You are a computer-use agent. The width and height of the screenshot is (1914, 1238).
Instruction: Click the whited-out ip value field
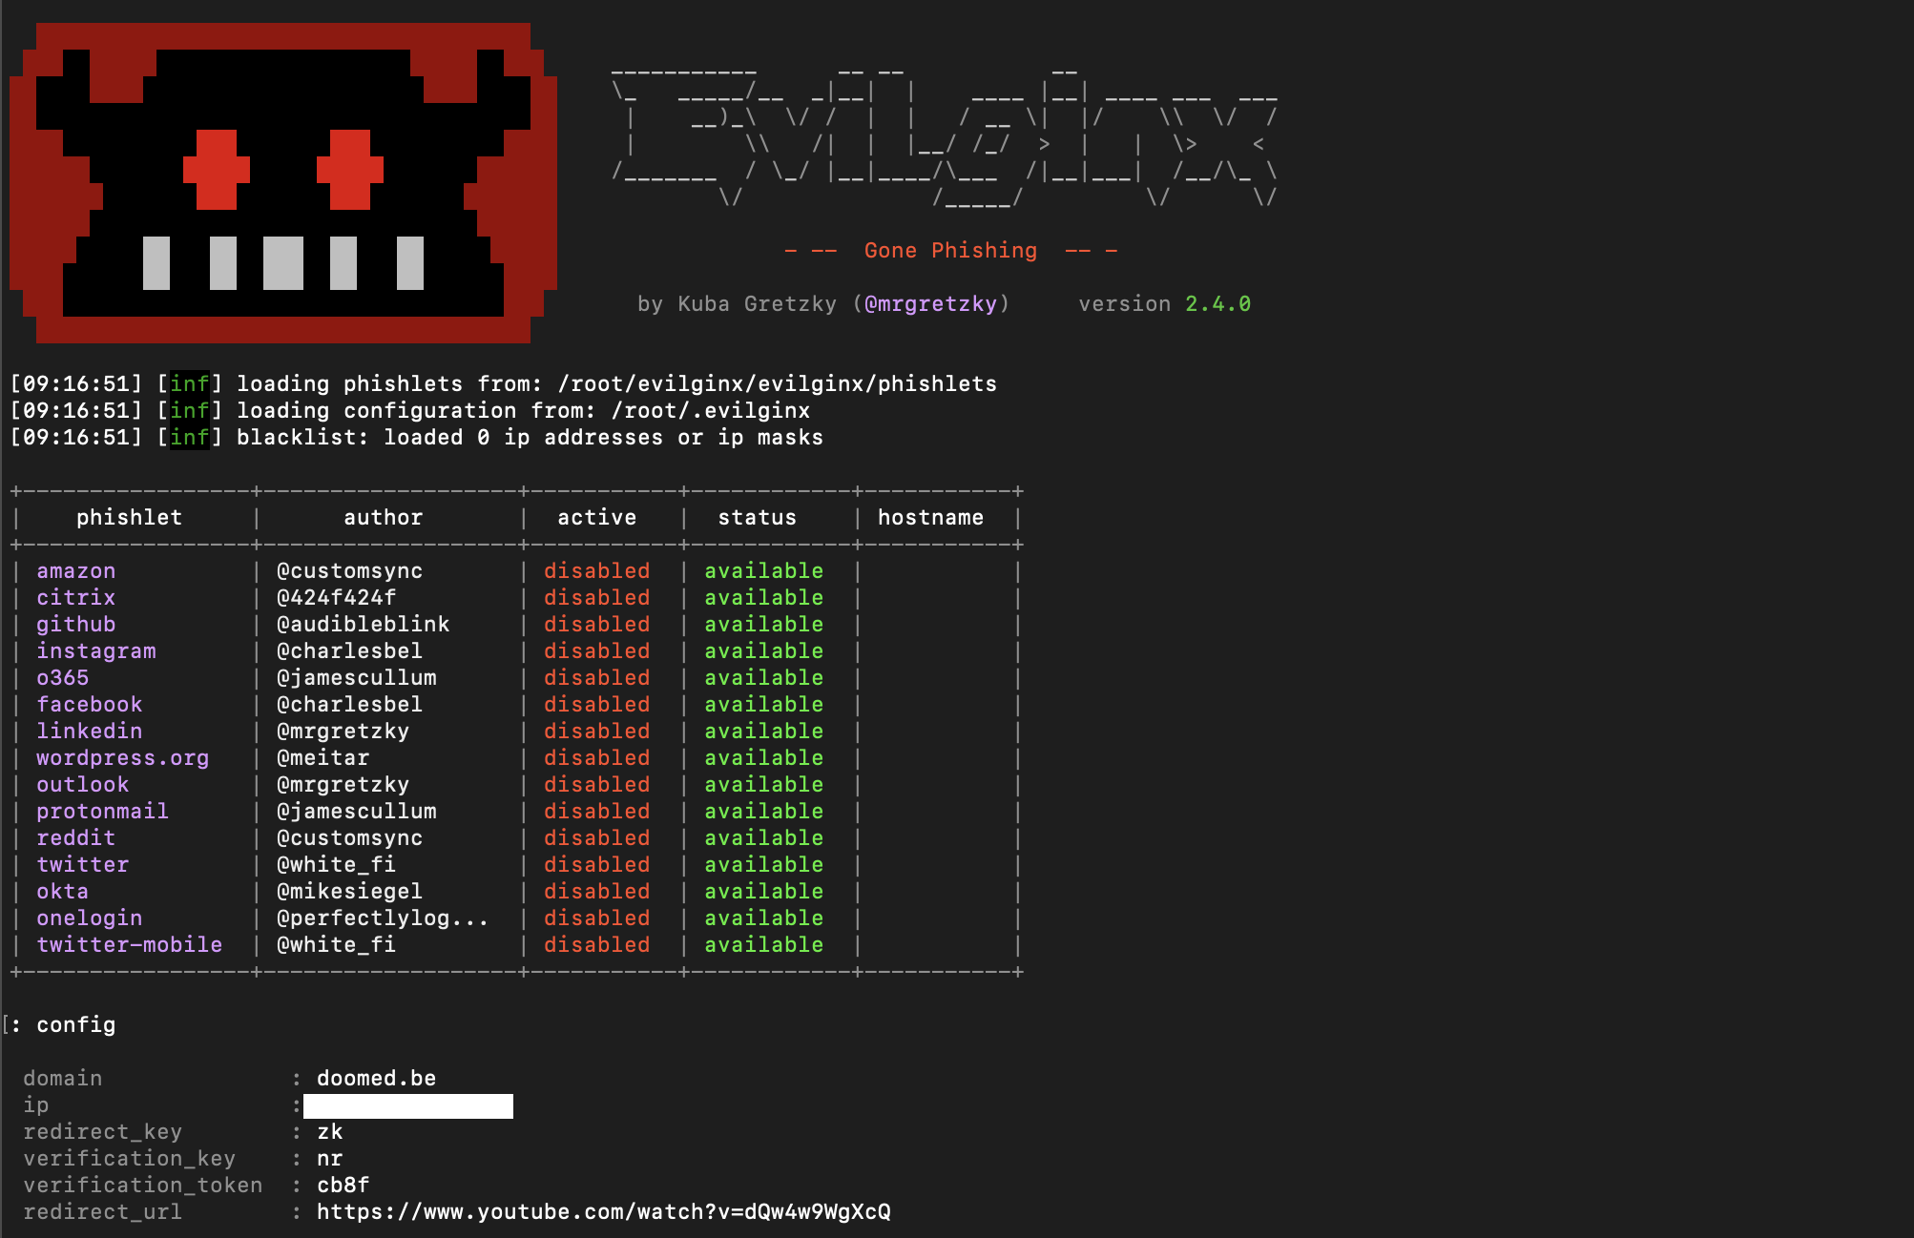[408, 1105]
